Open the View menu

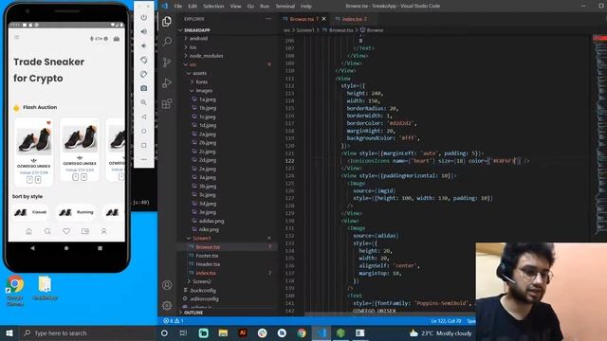click(x=235, y=7)
